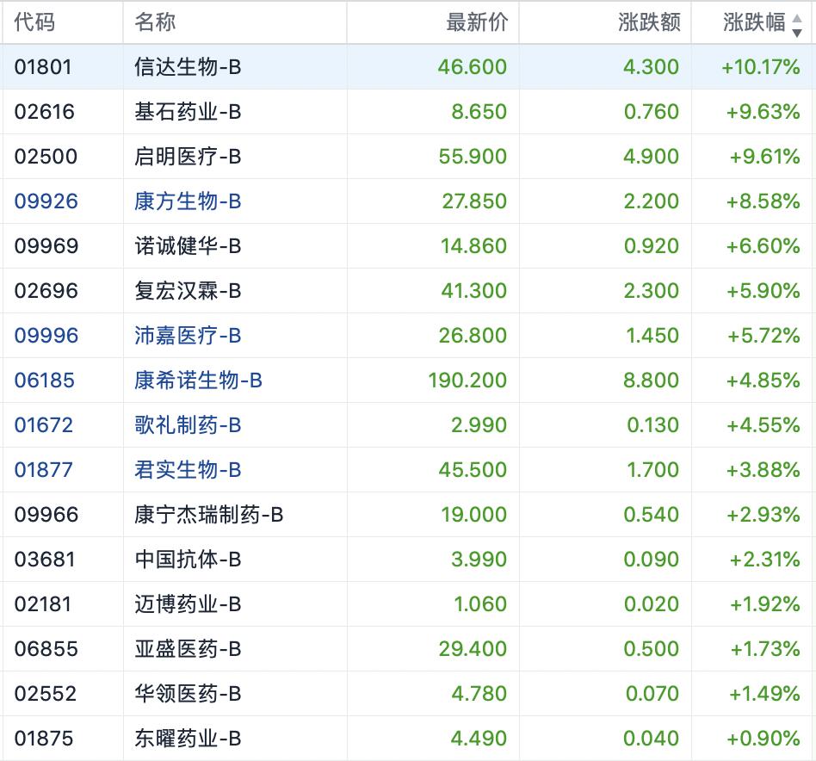Click the +2.31% change value
This screenshot has width=816, height=761.
click(x=764, y=560)
